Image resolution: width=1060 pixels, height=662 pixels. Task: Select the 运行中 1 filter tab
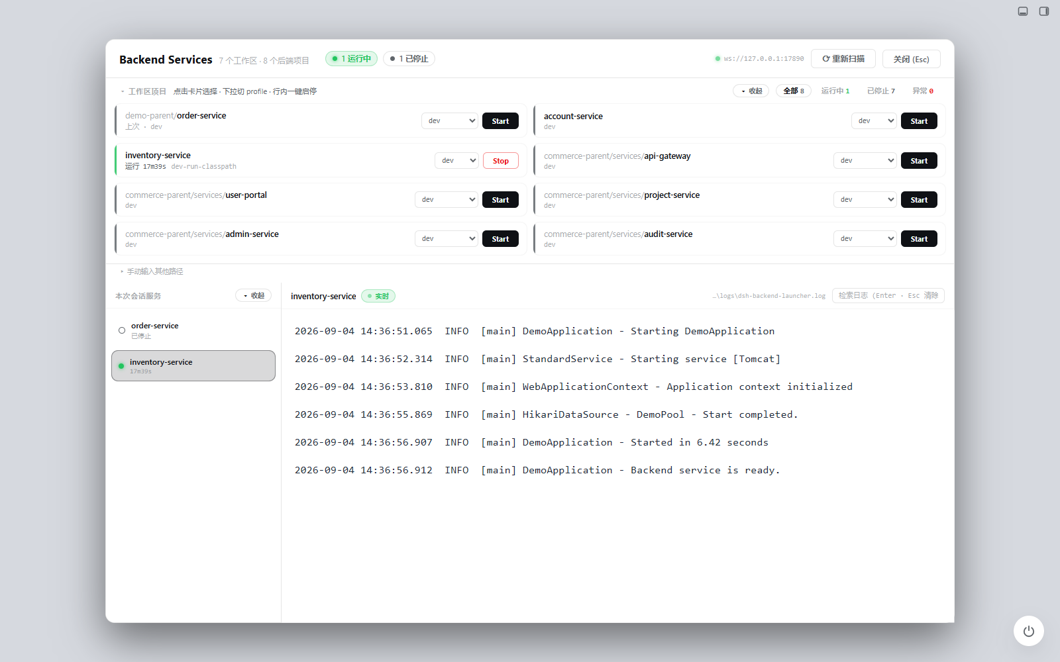[x=835, y=91]
